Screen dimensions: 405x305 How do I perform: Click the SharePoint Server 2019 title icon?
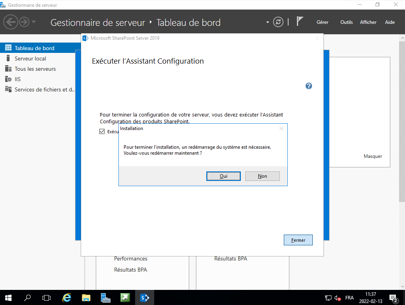(x=85, y=38)
